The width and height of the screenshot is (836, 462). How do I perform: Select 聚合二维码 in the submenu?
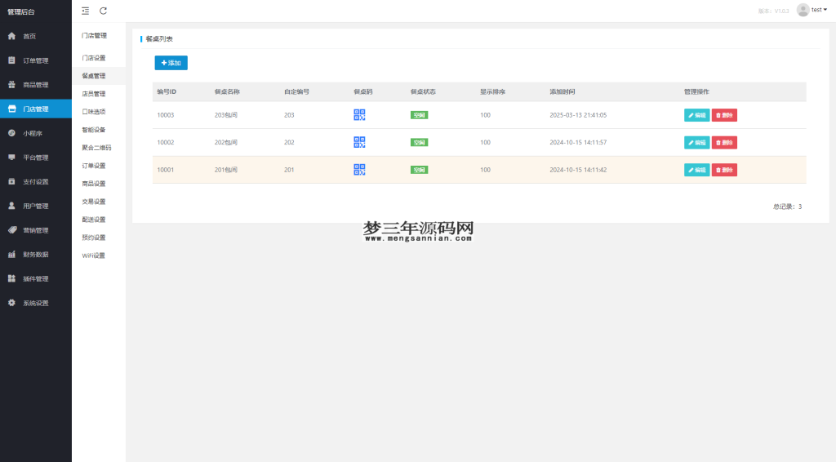[x=96, y=148]
